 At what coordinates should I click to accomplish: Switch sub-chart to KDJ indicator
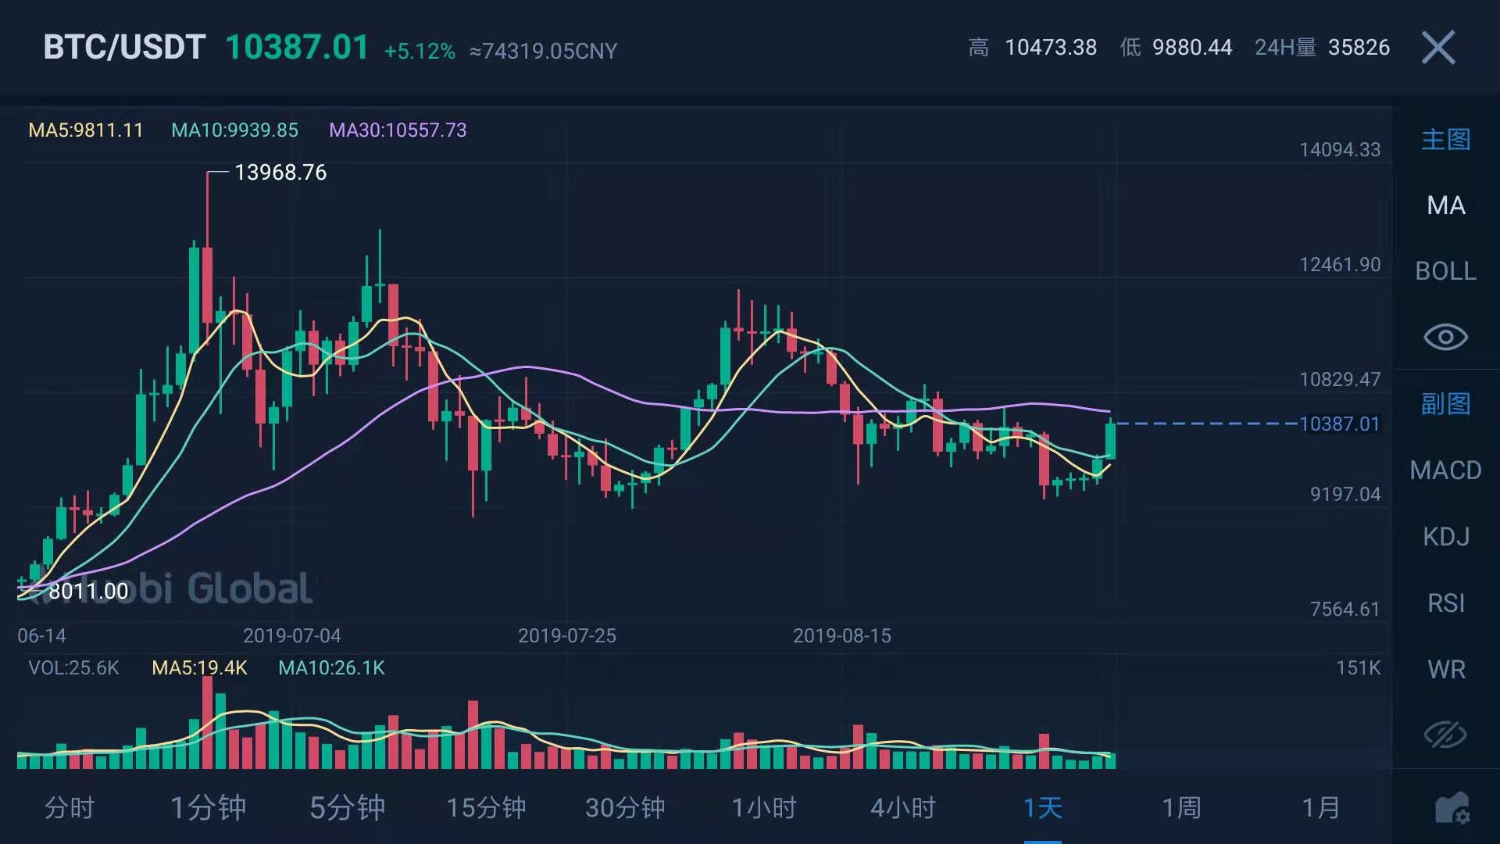1445,537
